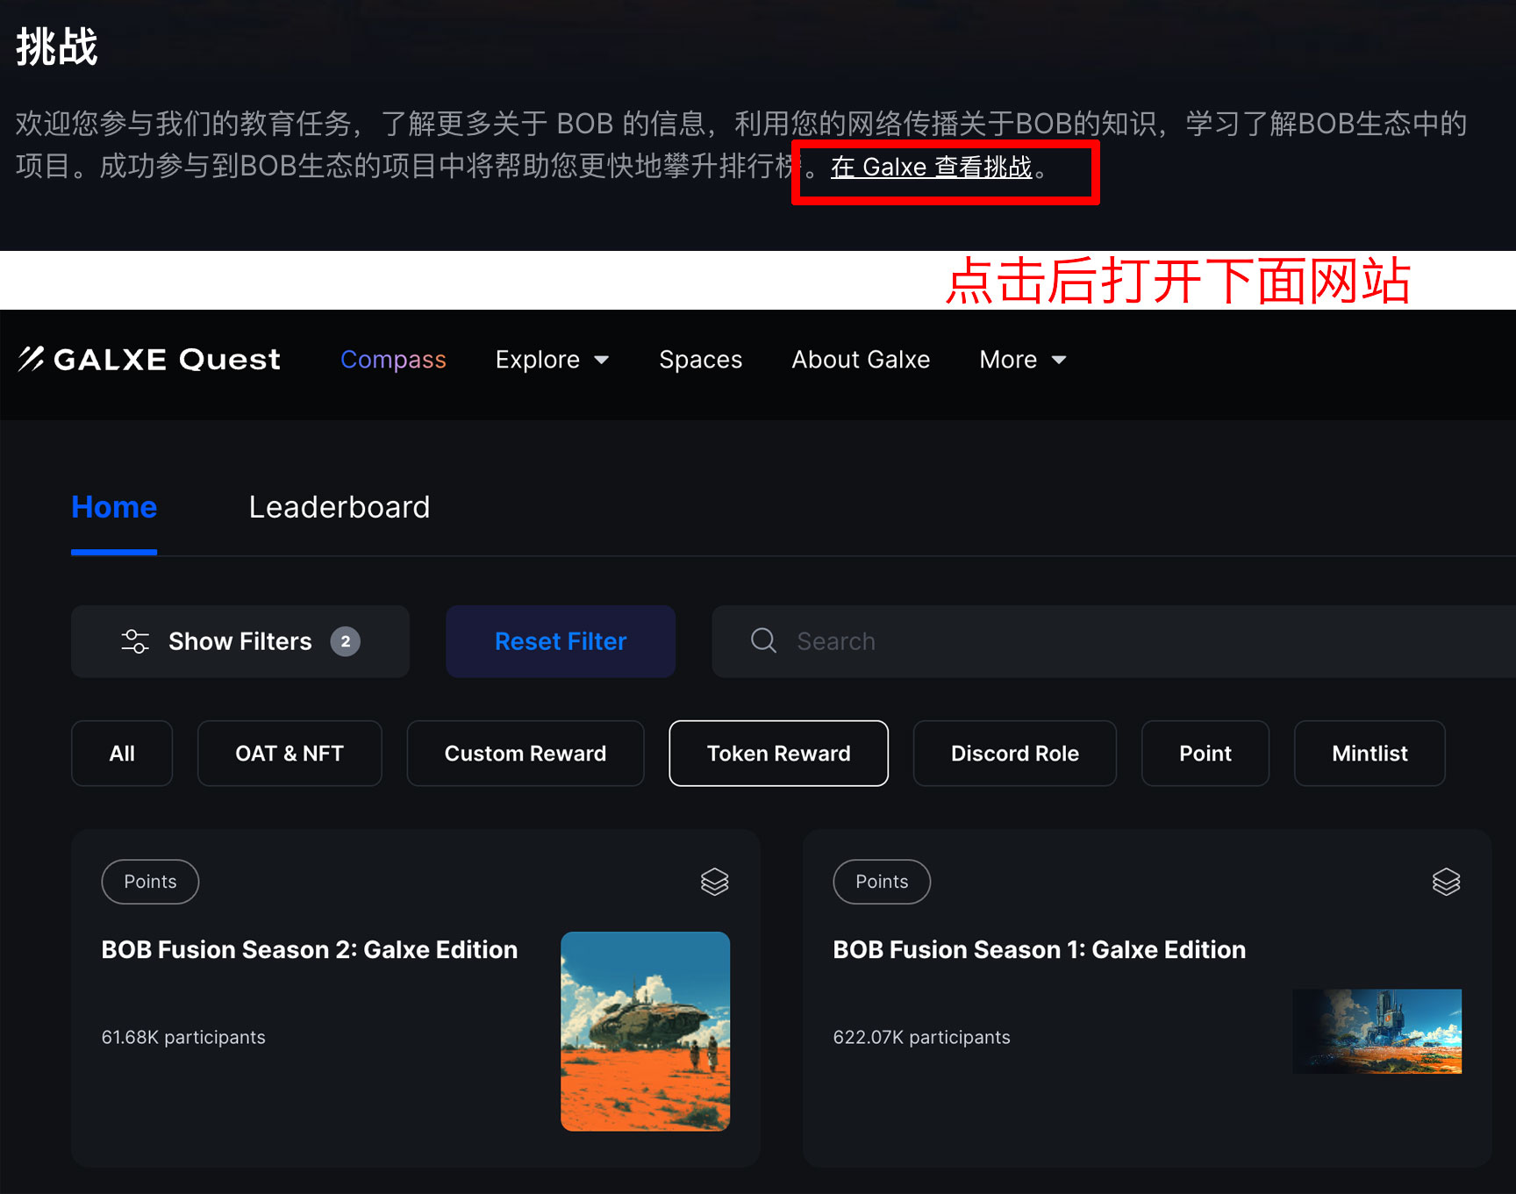Select the Custom Reward filter chip
The image size is (1516, 1194).
[x=526, y=754]
